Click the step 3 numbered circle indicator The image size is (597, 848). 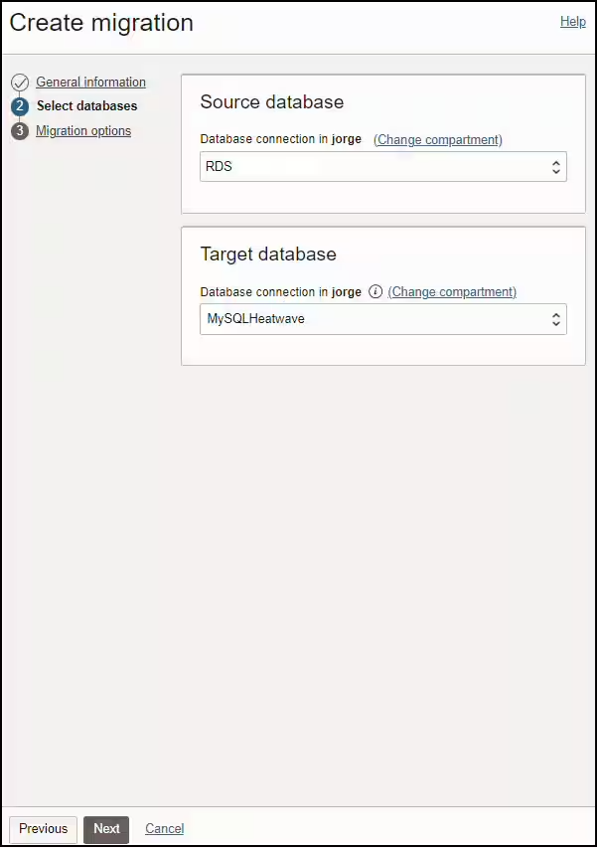[x=21, y=130]
